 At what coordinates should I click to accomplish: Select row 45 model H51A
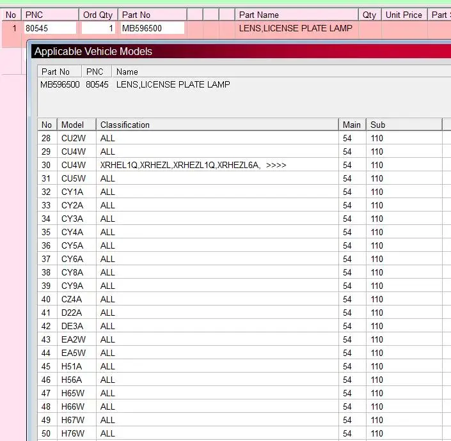click(72, 366)
